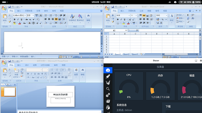
Task: Click the text shadow S icon in PowerPoint
Action: (42, 74)
